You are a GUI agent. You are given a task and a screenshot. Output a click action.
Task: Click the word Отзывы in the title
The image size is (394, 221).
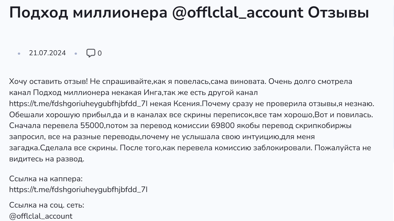(x=338, y=13)
